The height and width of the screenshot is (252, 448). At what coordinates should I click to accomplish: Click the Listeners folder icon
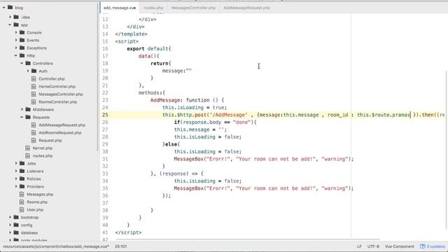pos(22,171)
